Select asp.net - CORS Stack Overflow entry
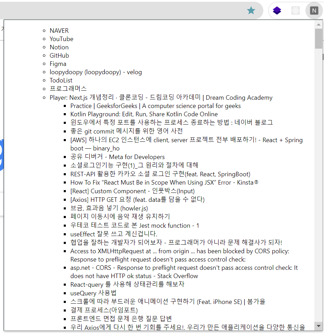This screenshot has height=335, width=324. 184,272
